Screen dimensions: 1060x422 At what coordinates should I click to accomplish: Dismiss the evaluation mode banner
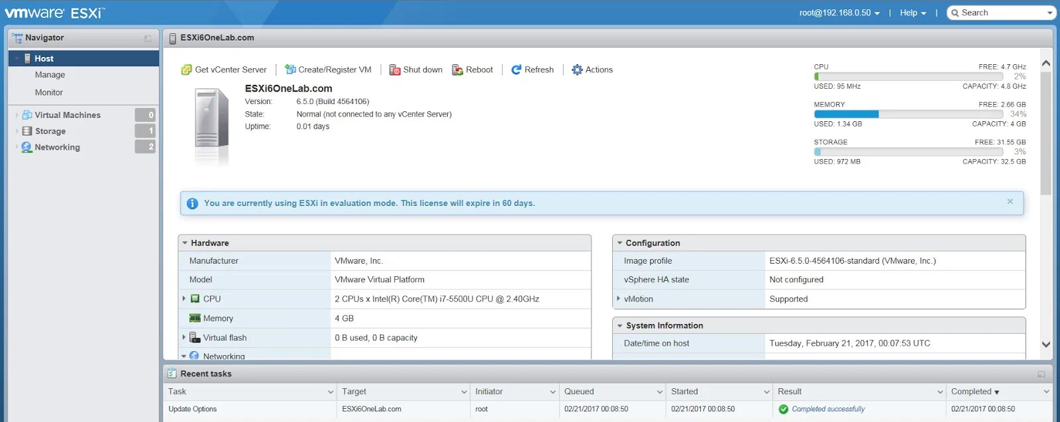pyautogui.click(x=1010, y=201)
